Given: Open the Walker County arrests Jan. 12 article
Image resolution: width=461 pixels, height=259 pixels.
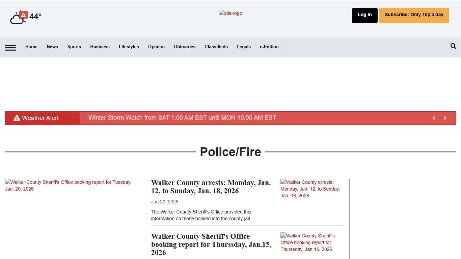Looking at the screenshot, I should (x=211, y=186).
